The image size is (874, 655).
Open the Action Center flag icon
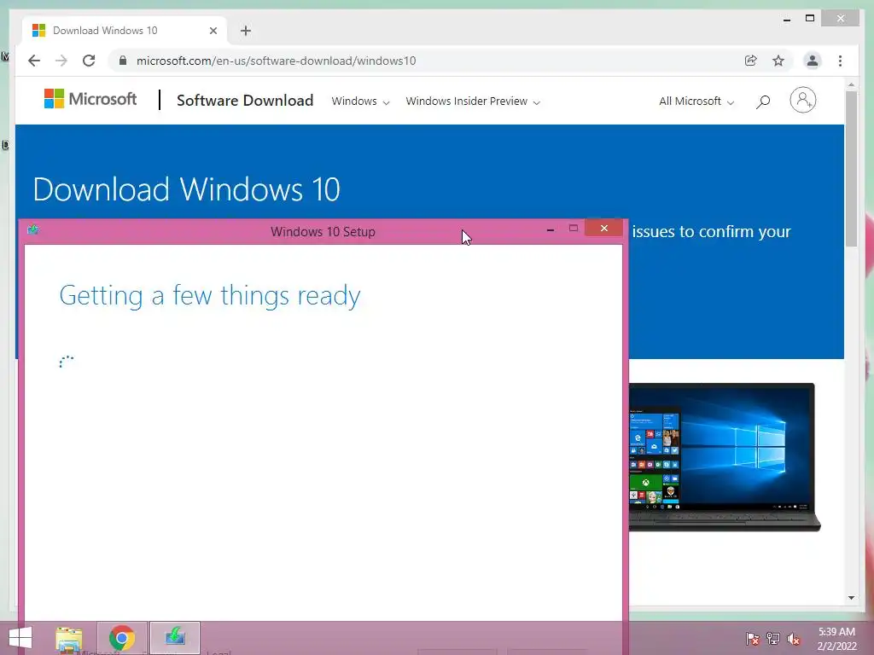[x=752, y=638]
